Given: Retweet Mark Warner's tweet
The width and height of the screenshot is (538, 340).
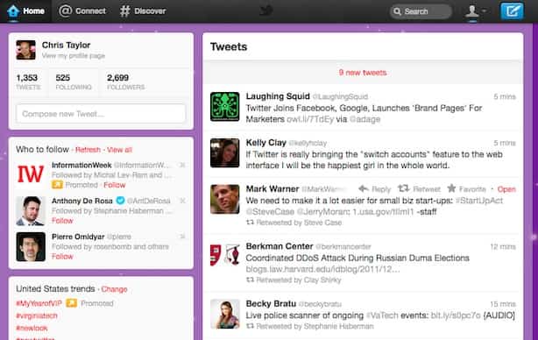Looking at the screenshot, I should pos(419,189).
